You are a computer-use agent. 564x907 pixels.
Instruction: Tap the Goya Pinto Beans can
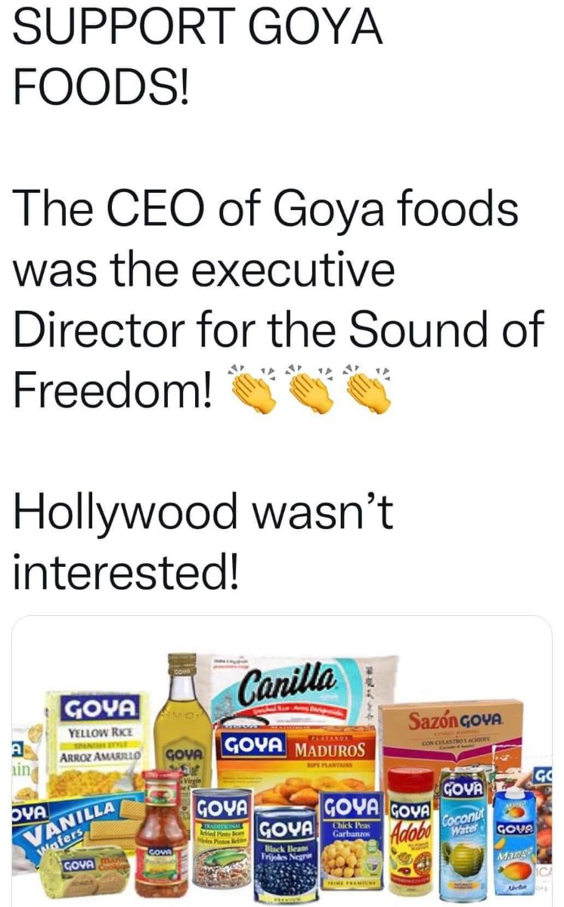221,839
